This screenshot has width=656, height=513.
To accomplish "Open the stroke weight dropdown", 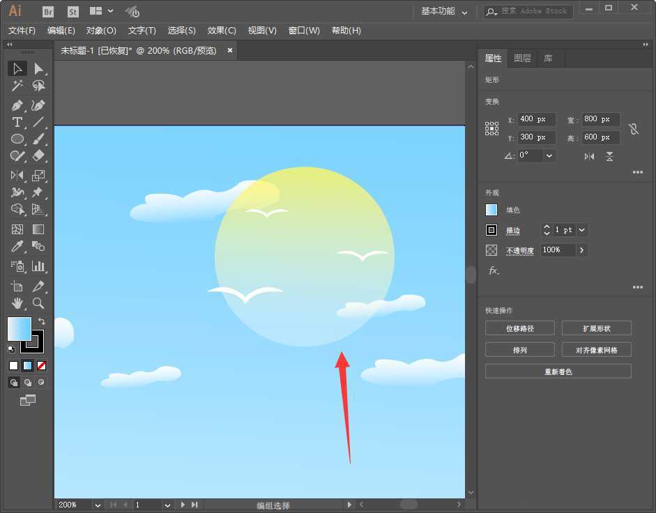I will tap(582, 229).
